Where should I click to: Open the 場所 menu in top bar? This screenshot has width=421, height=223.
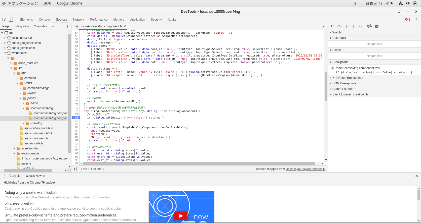click(47, 3)
